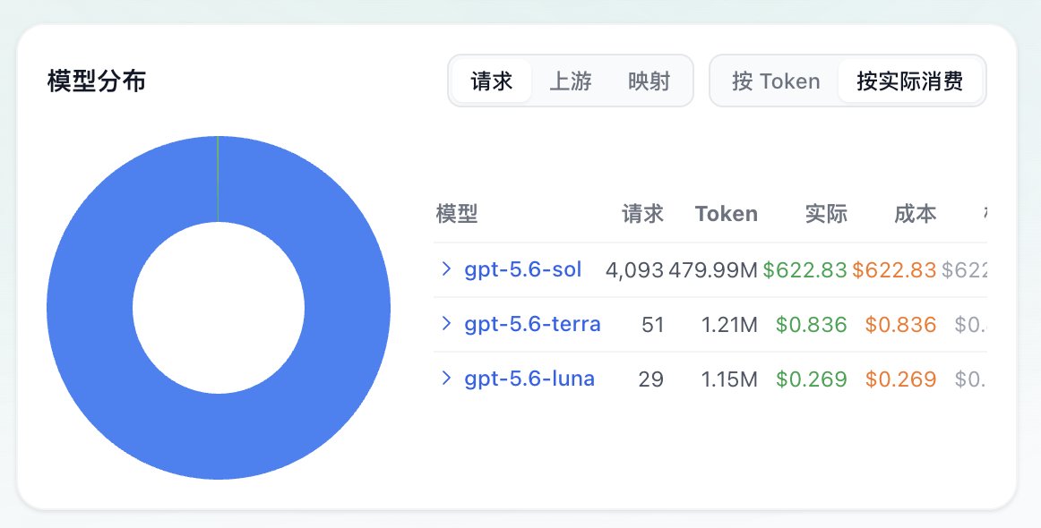Open the gpt-5.6-sol model link
Image resolution: width=1041 pixels, height=528 pixels.
[523, 269]
